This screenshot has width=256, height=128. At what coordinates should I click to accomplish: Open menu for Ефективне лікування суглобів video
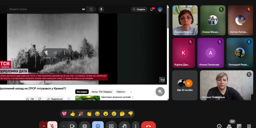[x=133, y=97]
